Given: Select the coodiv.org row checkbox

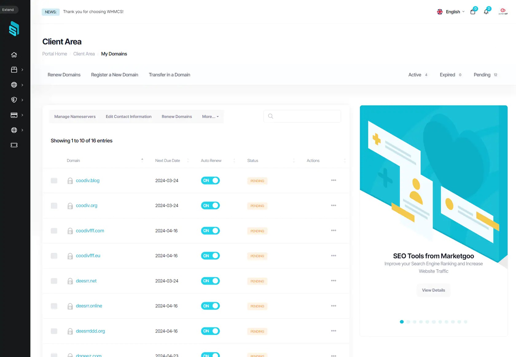Looking at the screenshot, I should 54,205.
